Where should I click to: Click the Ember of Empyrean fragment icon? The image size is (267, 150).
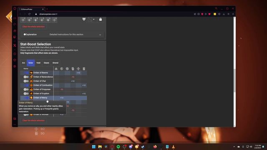pyautogui.click(x=31, y=89)
